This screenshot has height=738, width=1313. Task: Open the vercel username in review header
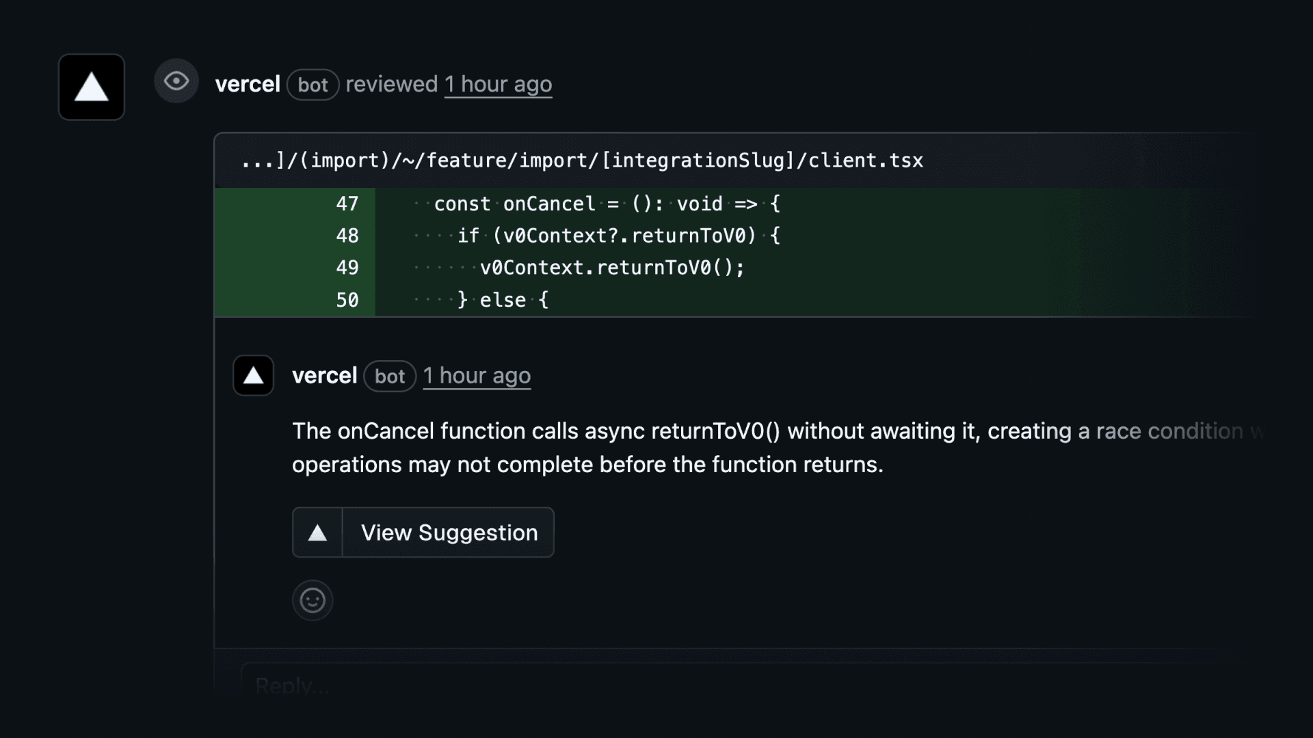(248, 84)
